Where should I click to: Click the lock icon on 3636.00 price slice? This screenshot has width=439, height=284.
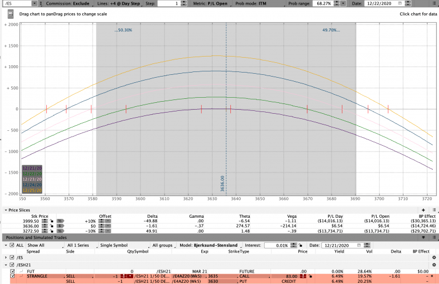click(x=52, y=225)
